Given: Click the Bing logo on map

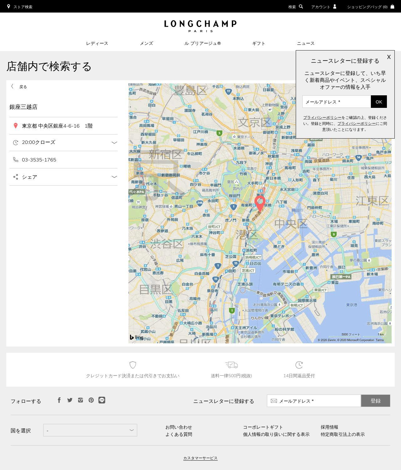Looking at the screenshot, I should click(137, 337).
